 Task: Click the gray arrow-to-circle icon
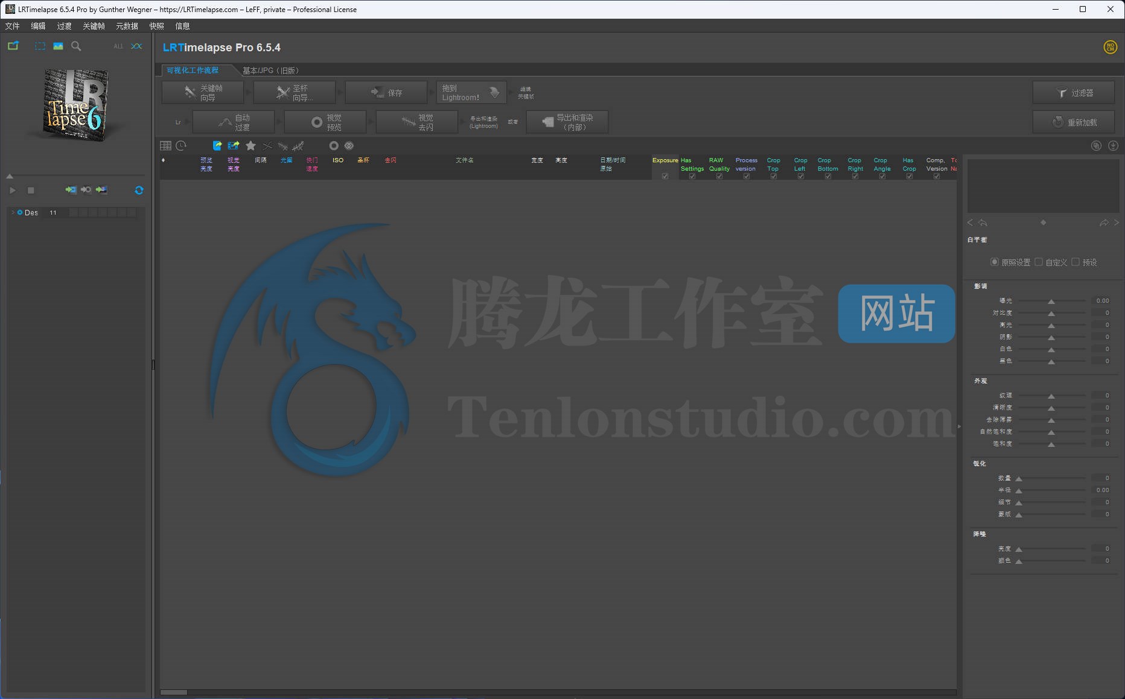coord(86,190)
